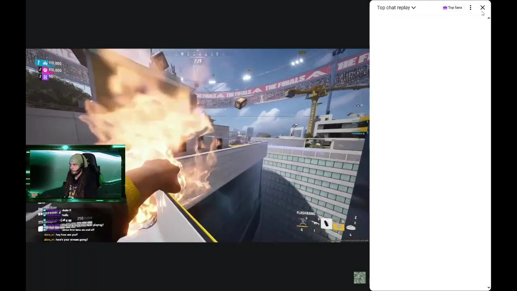Click the FLASHBANG label in game HUD
This screenshot has height=291, width=517.
(x=306, y=213)
